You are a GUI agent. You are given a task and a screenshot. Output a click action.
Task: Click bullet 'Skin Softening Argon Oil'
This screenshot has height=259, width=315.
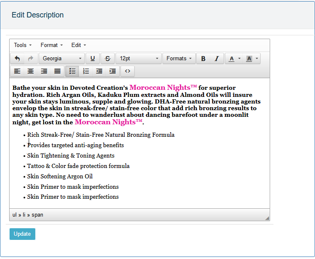coord(60,176)
